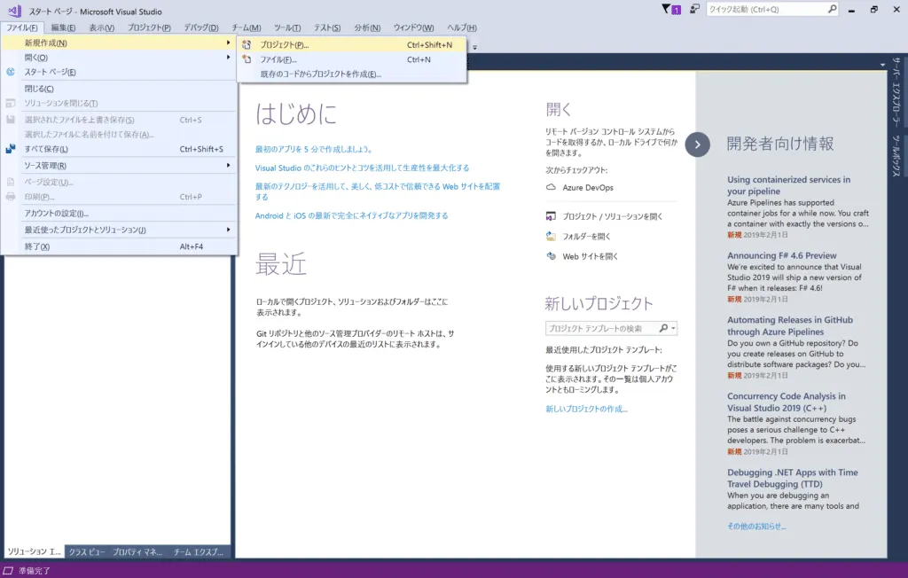Screen dimensions: 908x578
Task: Open Using containerized services article
Action: [x=788, y=185]
